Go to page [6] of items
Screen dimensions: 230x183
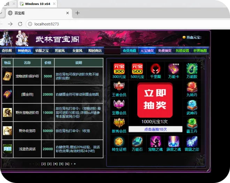click(x=67, y=164)
